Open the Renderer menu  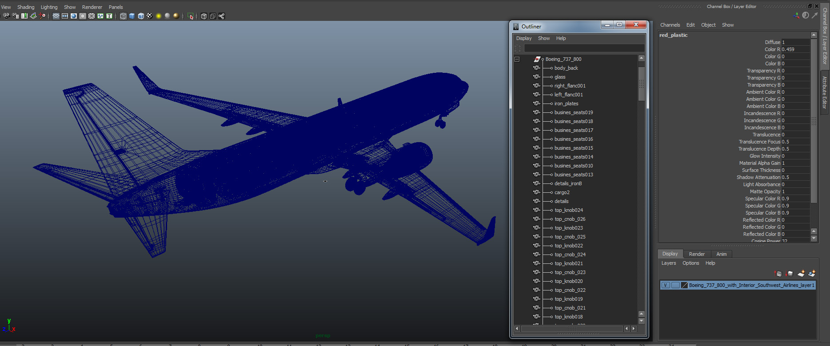(x=92, y=7)
